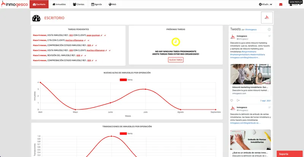Screen dimensions: 304x157
Task: Mark the pepe guzman visit task as done
Action: point(105,35)
